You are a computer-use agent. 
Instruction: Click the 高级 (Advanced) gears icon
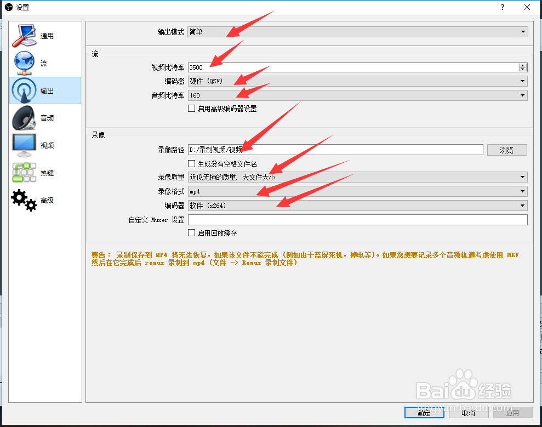24,200
